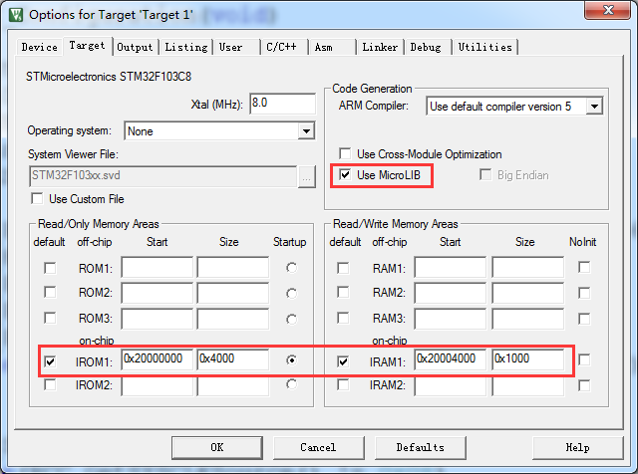The width and height of the screenshot is (638, 474).
Task: Select IROM1 Startup radio button
Action: pyautogui.click(x=291, y=359)
